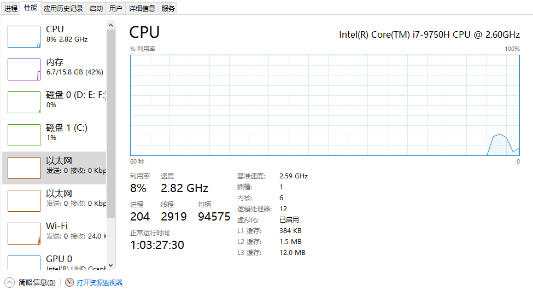Viewport: 533px width, 296px height.
Task: Switch to the 进程 tab
Action: pos(11,9)
